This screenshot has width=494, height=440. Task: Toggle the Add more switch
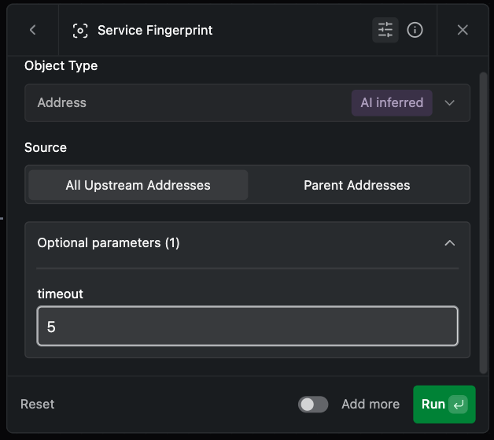pos(313,404)
